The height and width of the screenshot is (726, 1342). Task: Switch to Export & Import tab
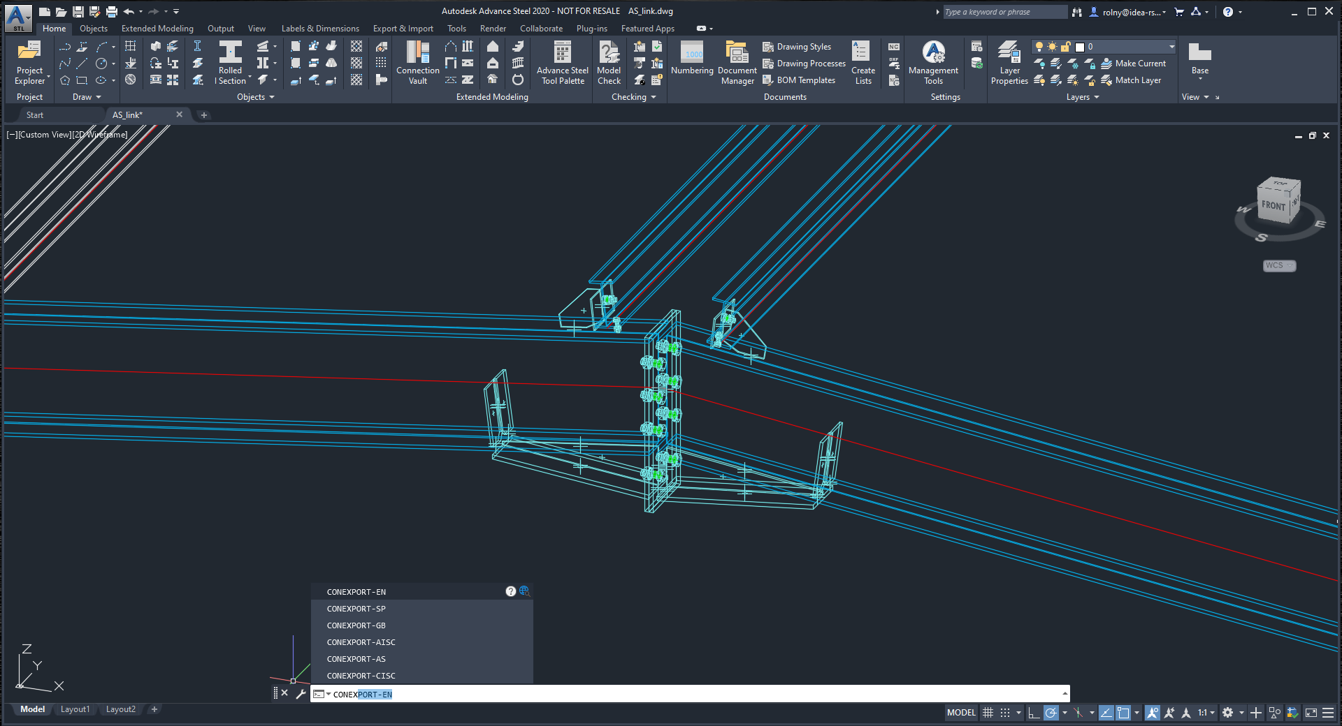(x=403, y=29)
